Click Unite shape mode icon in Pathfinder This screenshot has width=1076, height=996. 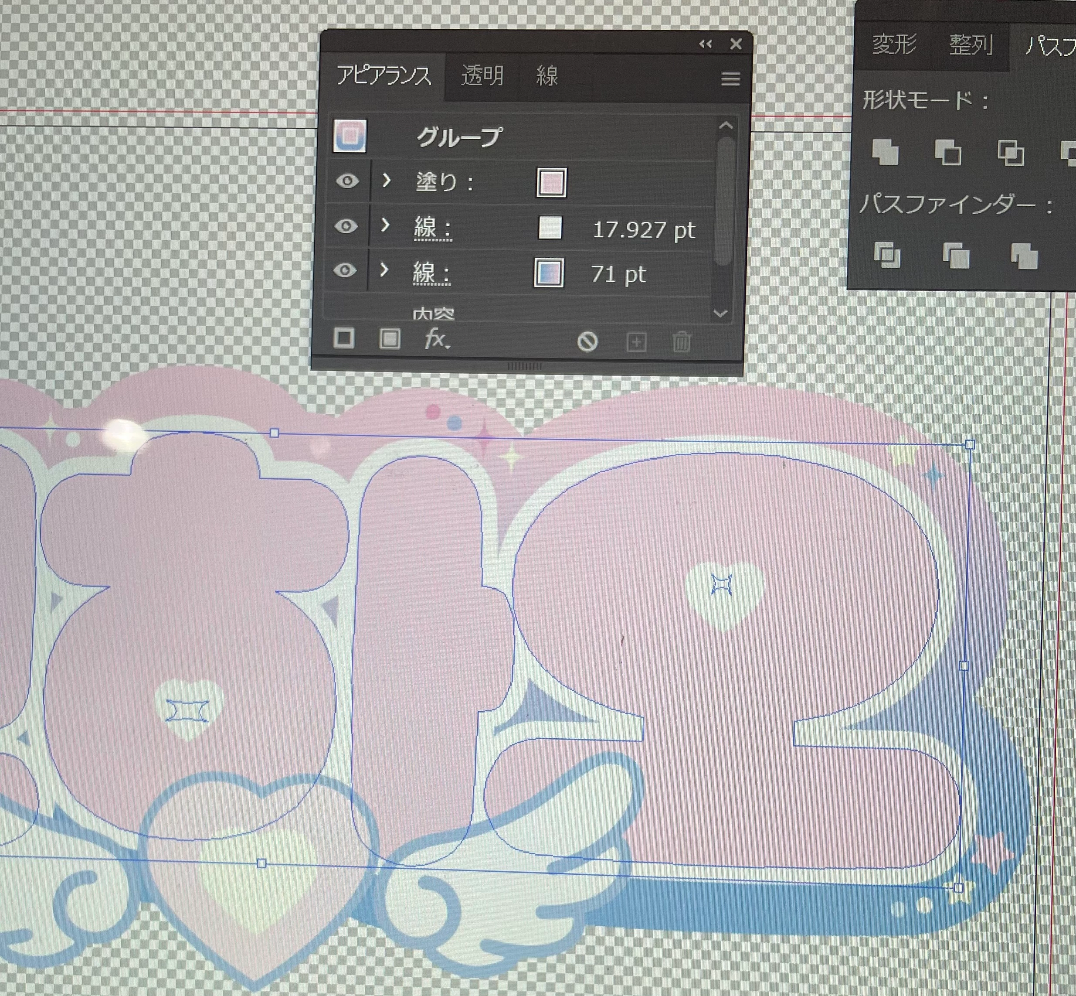point(886,152)
